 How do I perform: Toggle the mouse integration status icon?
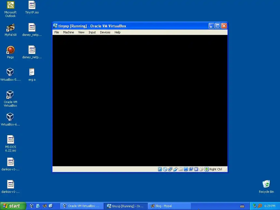pos(201,169)
